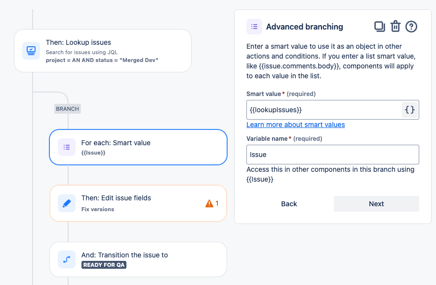Click the Advanced branching header icon
The image size is (436, 285).
pos(254,27)
